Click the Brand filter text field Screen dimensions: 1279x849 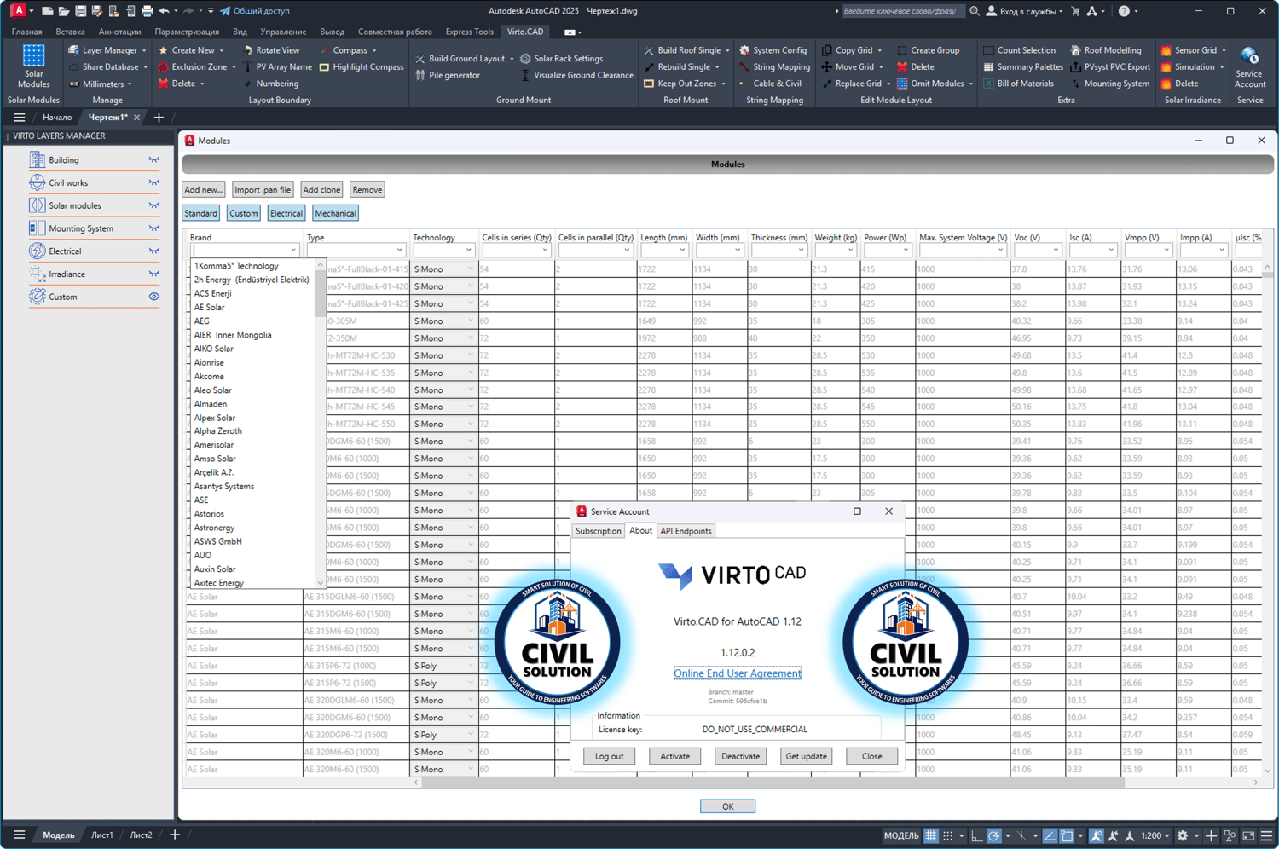coord(240,250)
